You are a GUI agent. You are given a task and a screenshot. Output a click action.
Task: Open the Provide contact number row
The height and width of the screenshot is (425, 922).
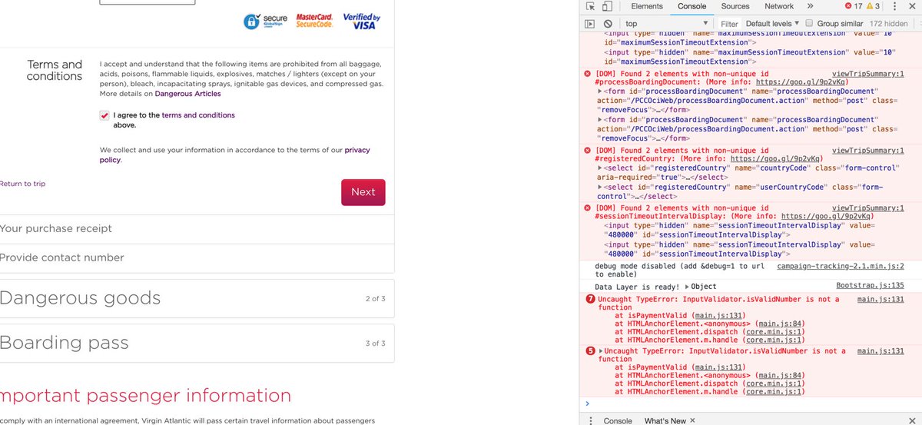(x=197, y=258)
